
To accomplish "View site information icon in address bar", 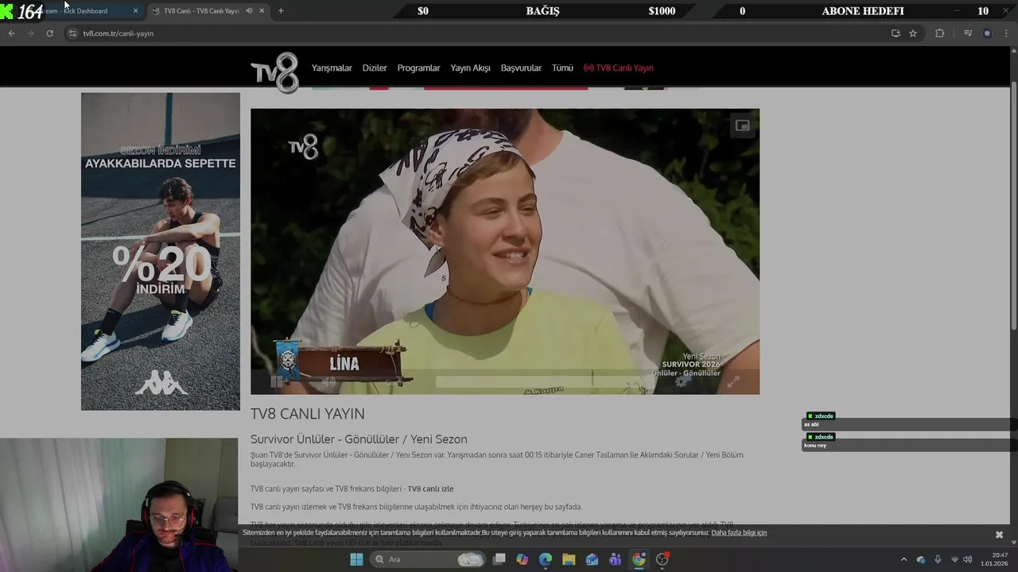I will click(x=72, y=33).
